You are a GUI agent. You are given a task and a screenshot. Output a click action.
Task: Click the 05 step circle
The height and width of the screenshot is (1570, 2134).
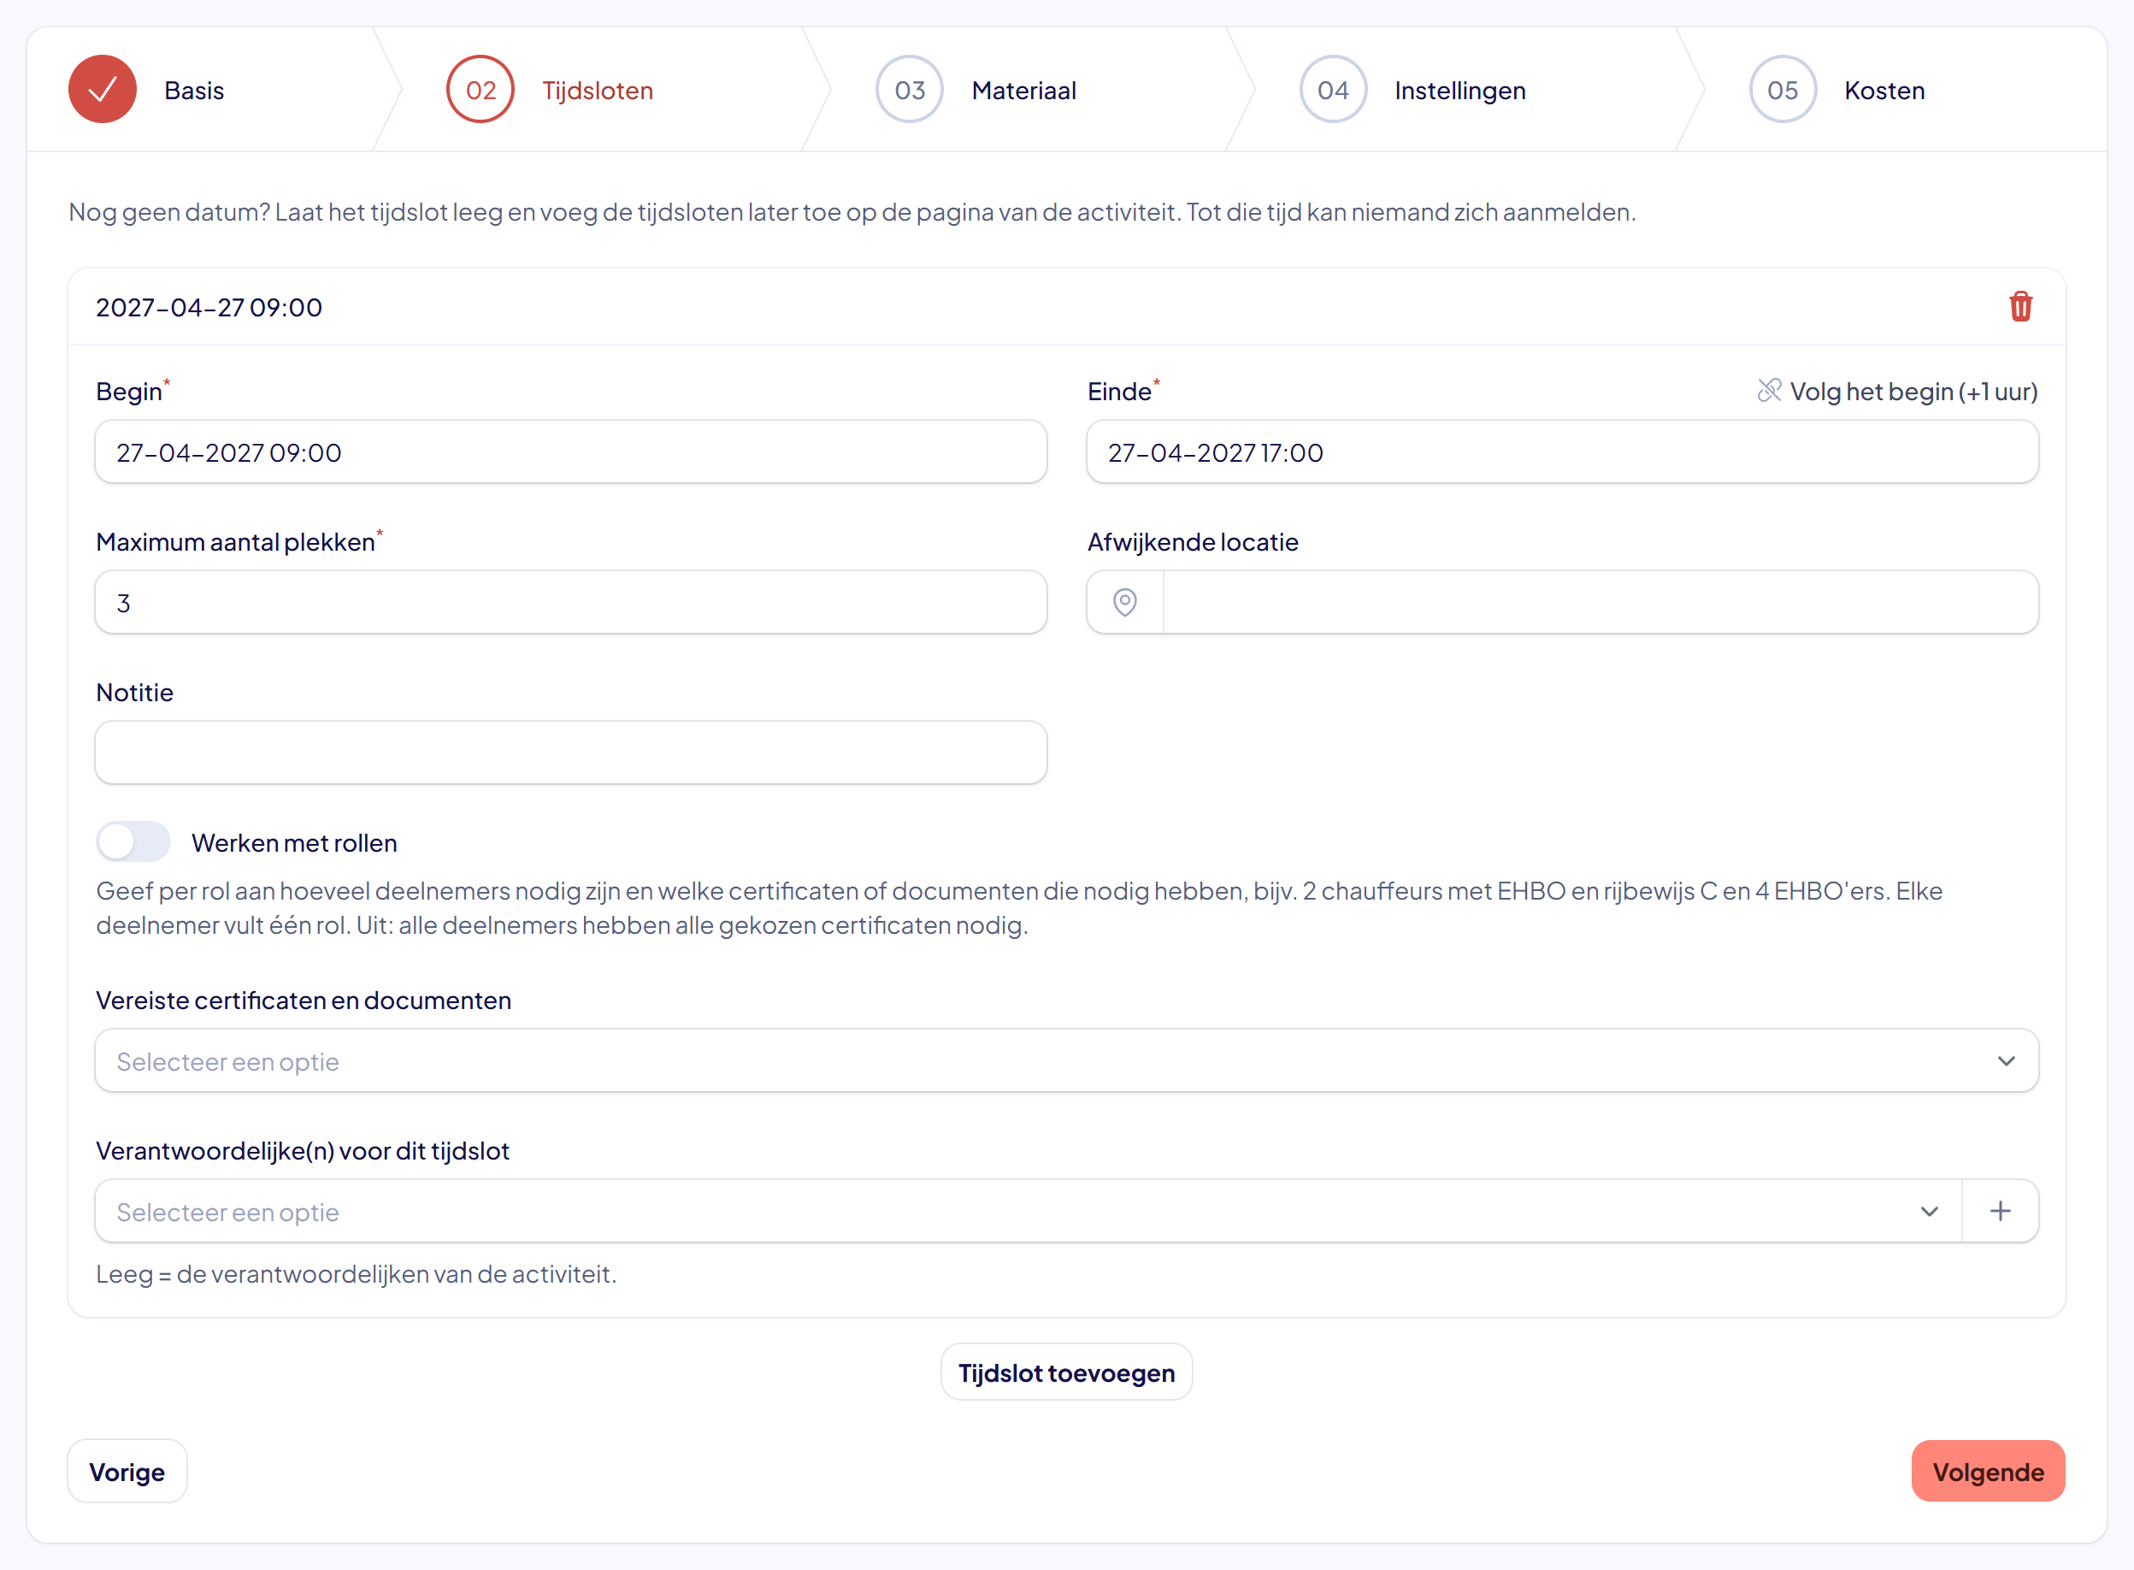point(1783,89)
